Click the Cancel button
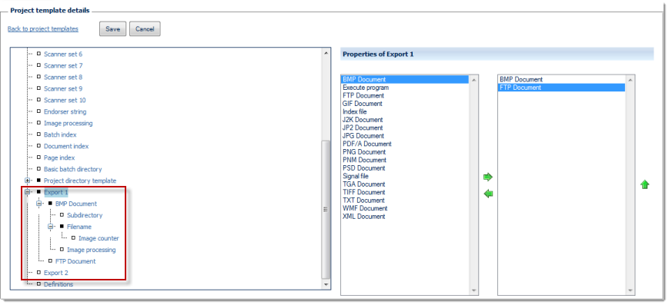Screen dimensions: 669x305 pos(145,29)
